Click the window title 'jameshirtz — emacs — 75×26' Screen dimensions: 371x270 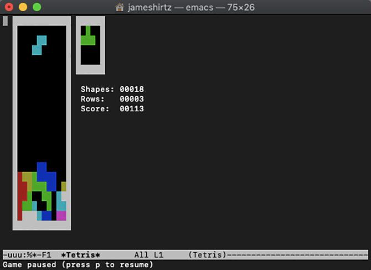pos(192,7)
